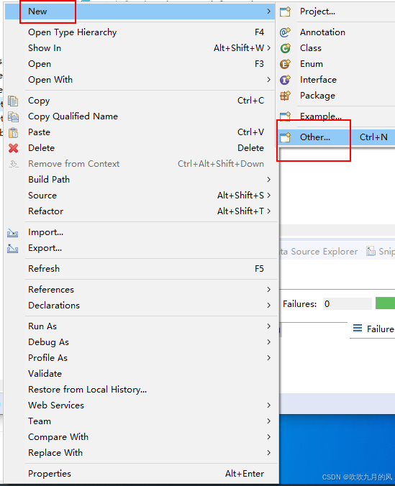Expand the Team submenu arrow
395x486 pixels.
point(268,421)
